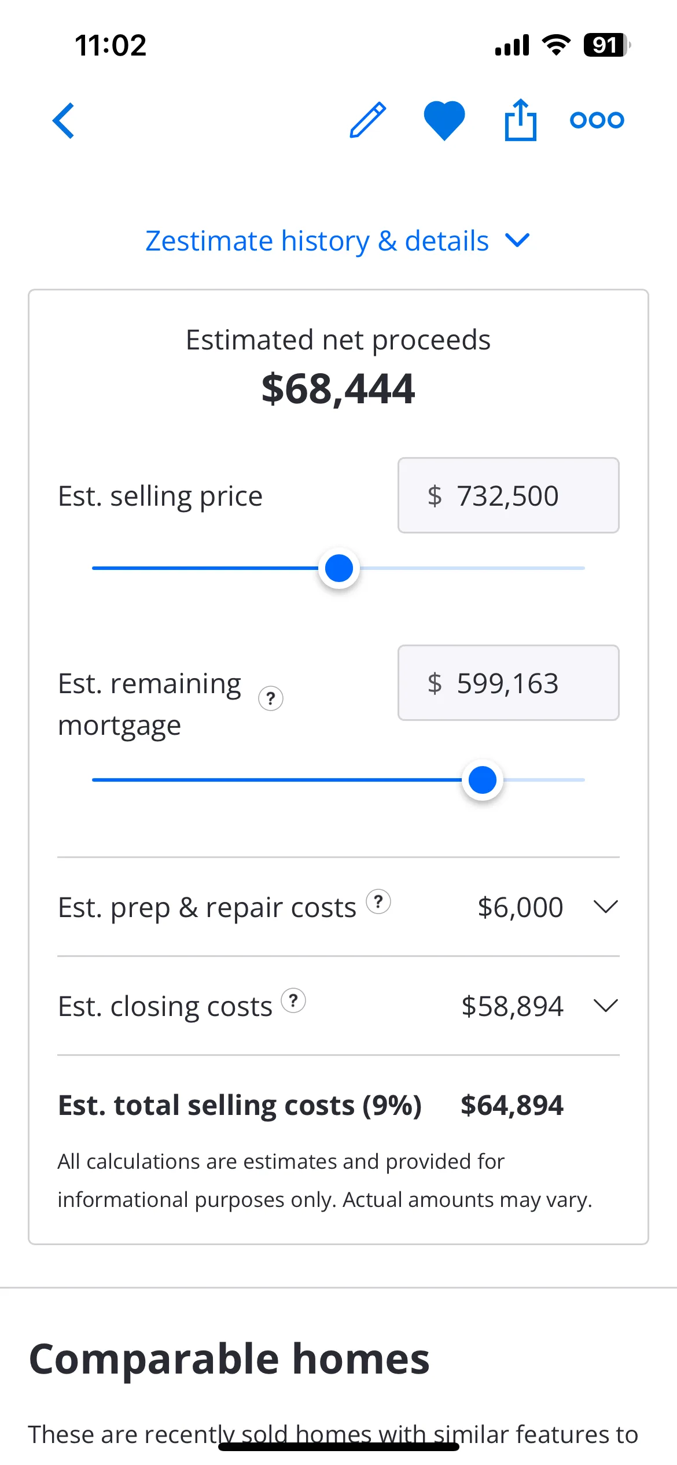Select the Est. selling price input field
The width and height of the screenshot is (677, 1465).
(509, 495)
